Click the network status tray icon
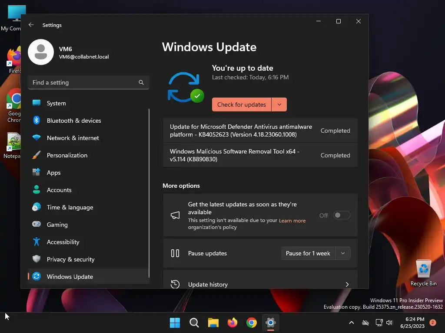This screenshot has width=445, height=333. coord(379,323)
